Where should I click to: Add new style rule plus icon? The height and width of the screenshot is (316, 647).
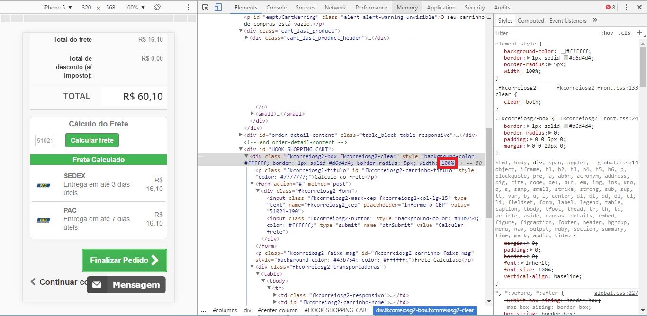pyautogui.click(x=639, y=33)
